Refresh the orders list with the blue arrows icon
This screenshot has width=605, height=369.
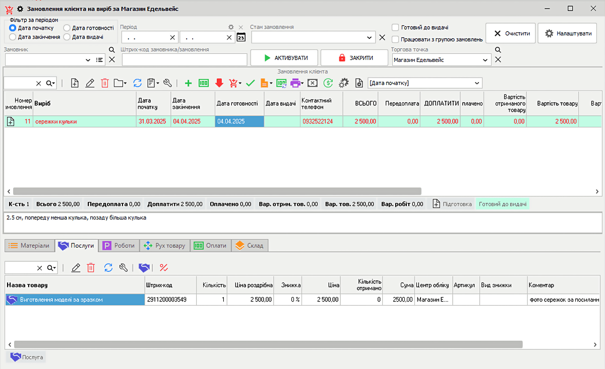137,83
